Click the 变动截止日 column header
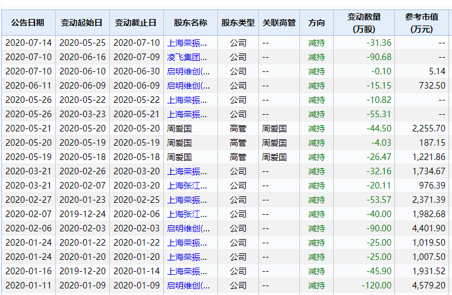This screenshot has height=295, width=452. point(135,23)
